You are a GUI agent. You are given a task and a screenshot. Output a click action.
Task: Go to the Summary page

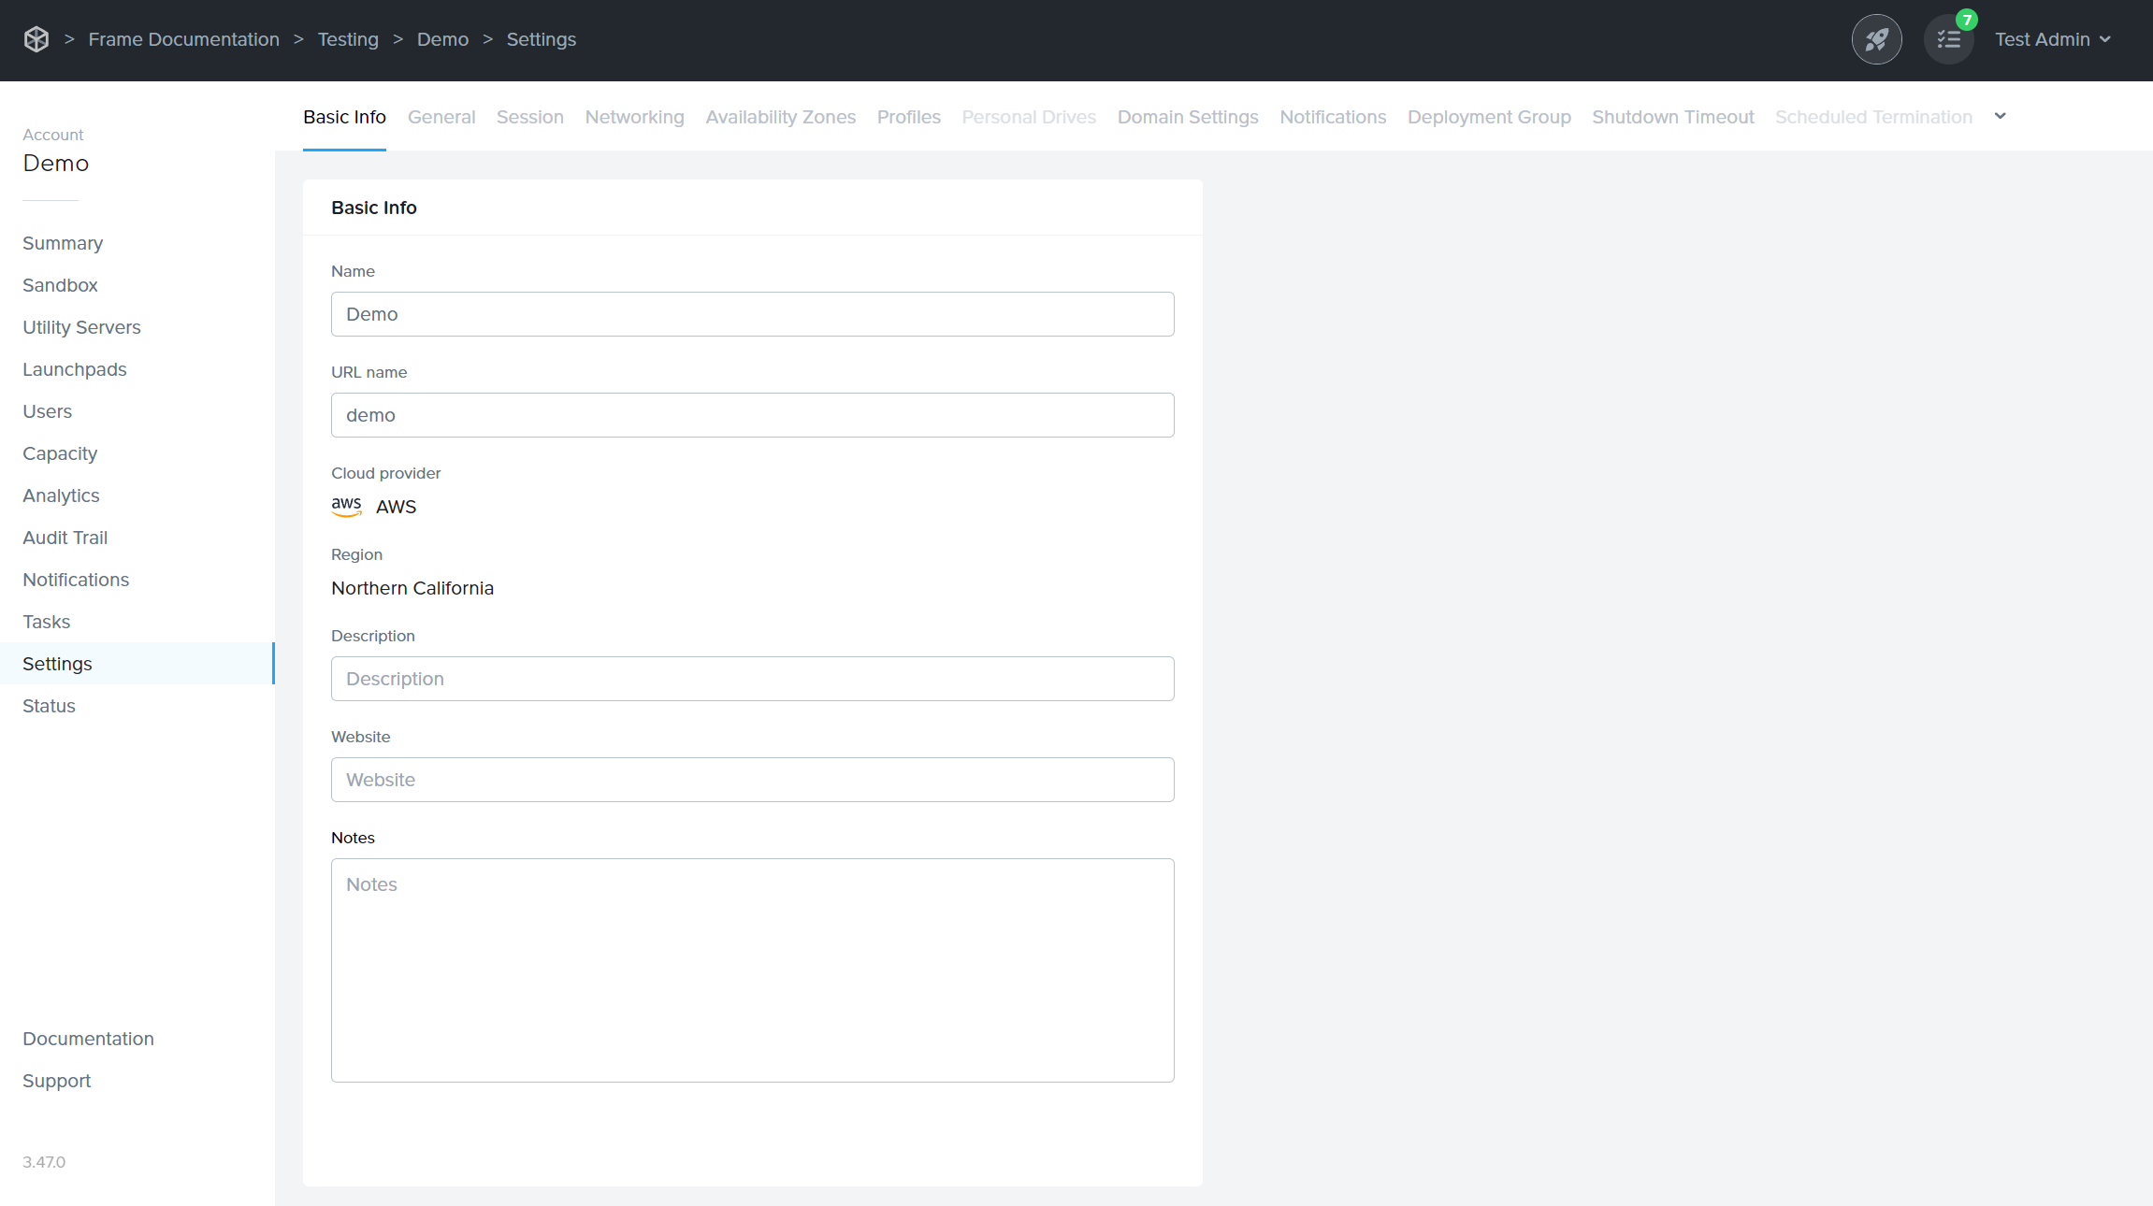(63, 243)
